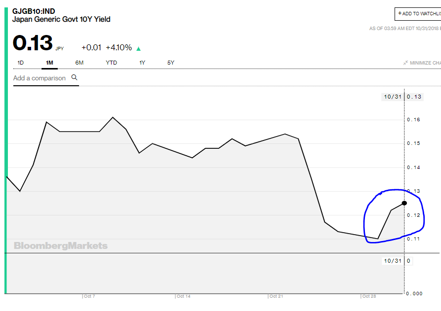Click the upper 10/31 date flag on chart
This screenshot has height=311, width=441.
[393, 97]
